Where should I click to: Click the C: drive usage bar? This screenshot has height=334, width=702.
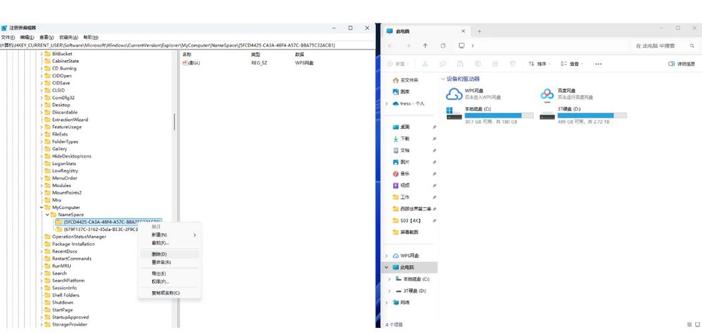pos(499,116)
